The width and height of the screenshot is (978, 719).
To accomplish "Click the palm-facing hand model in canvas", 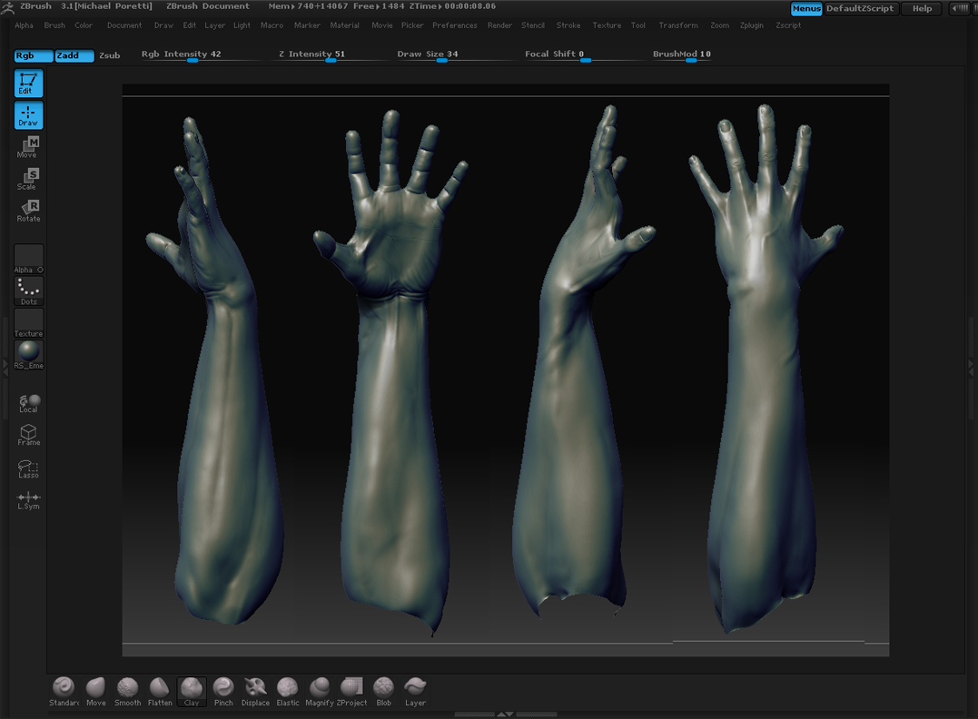I will (395, 371).
